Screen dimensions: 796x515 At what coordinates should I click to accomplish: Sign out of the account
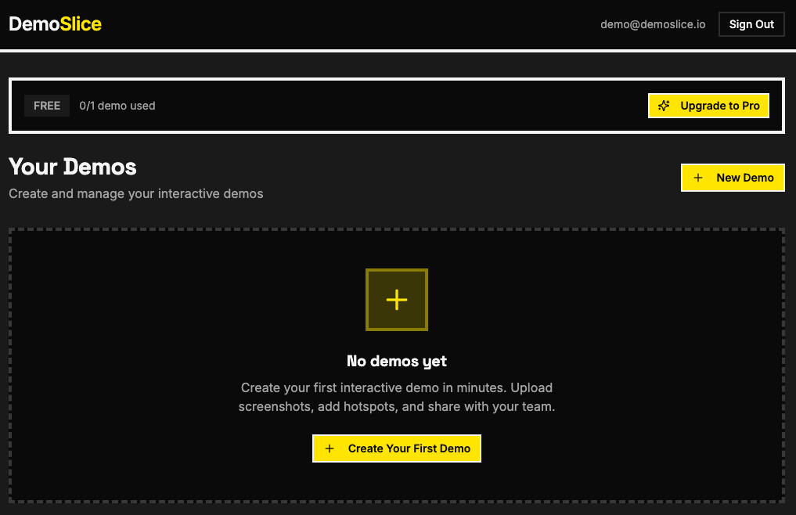(x=751, y=23)
